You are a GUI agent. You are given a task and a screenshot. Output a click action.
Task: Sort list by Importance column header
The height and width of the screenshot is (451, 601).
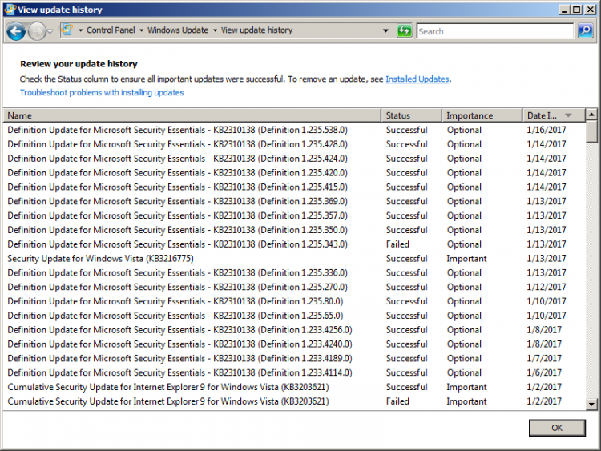pos(482,115)
